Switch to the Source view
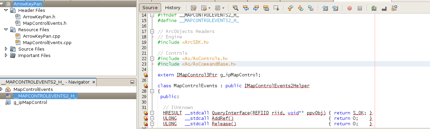430x129 pixels. click(150, 7)
